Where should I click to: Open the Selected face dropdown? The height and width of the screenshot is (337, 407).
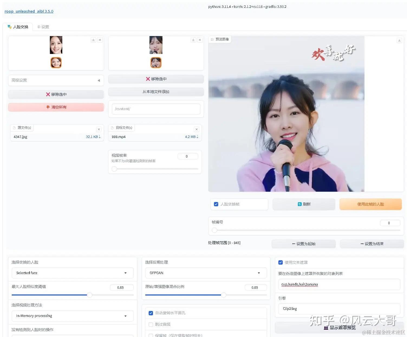[72, 273]
